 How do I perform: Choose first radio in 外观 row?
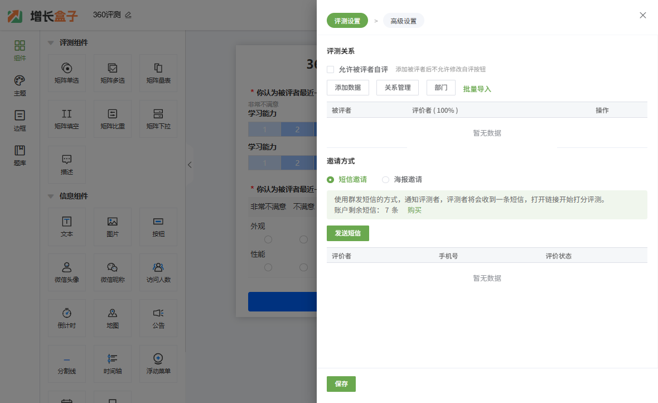tap(268, 239)
